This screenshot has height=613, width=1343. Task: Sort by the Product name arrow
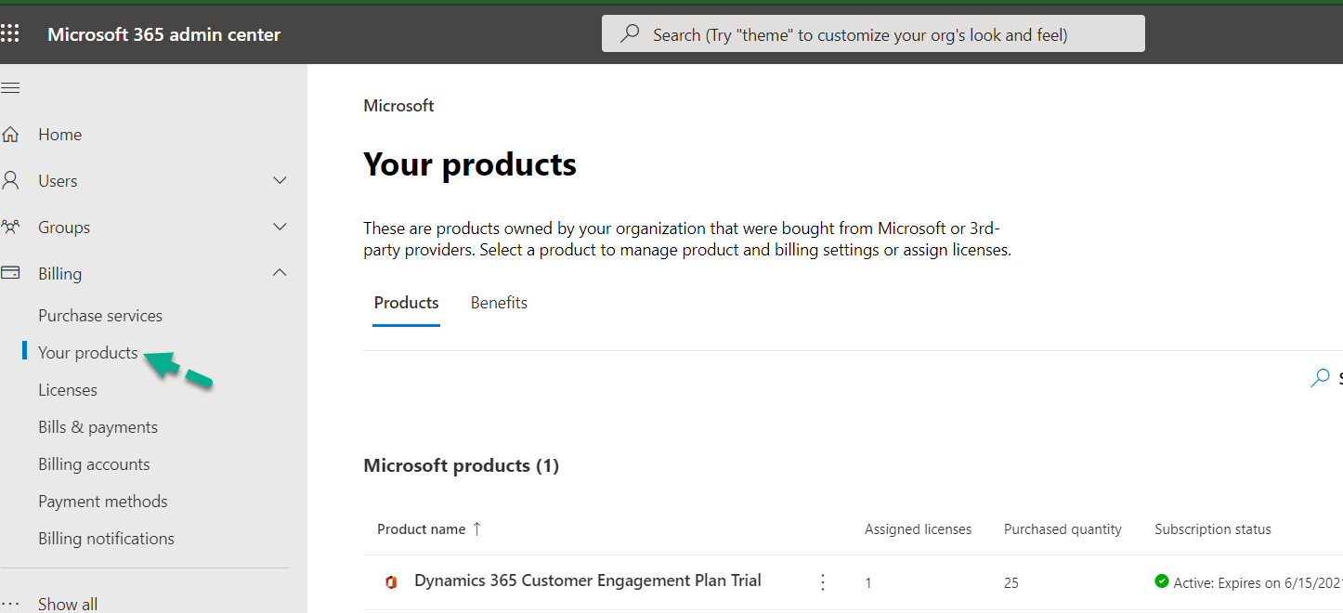click(x=476, y=528)
